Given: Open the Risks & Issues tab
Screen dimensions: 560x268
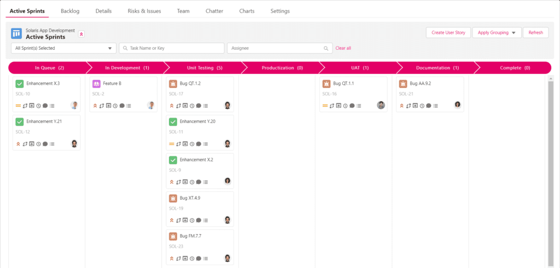Looking at the screenshot, I should coord(144,11).
